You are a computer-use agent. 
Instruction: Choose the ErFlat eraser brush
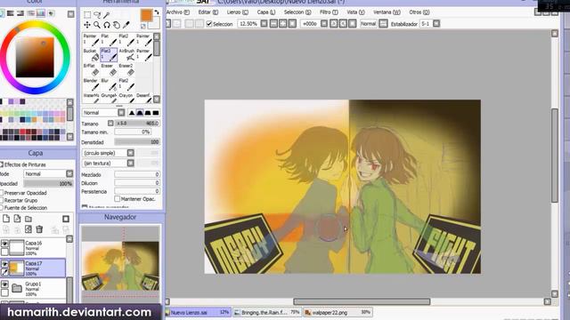coord(91,69)
